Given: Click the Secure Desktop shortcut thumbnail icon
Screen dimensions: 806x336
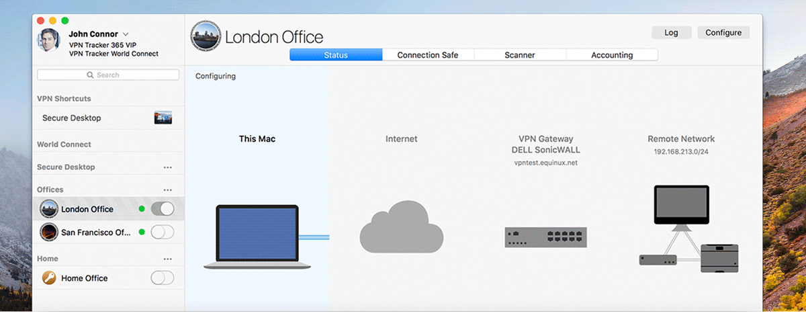Looking at the screenshot, I should point(163,118).
